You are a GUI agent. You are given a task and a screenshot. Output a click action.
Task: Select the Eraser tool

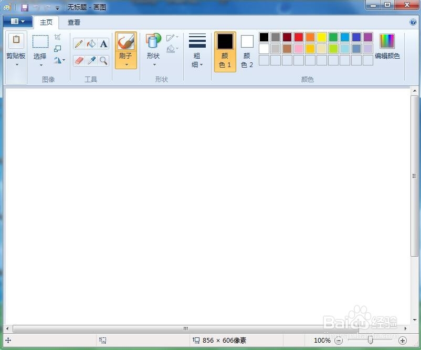click(79, 61)
